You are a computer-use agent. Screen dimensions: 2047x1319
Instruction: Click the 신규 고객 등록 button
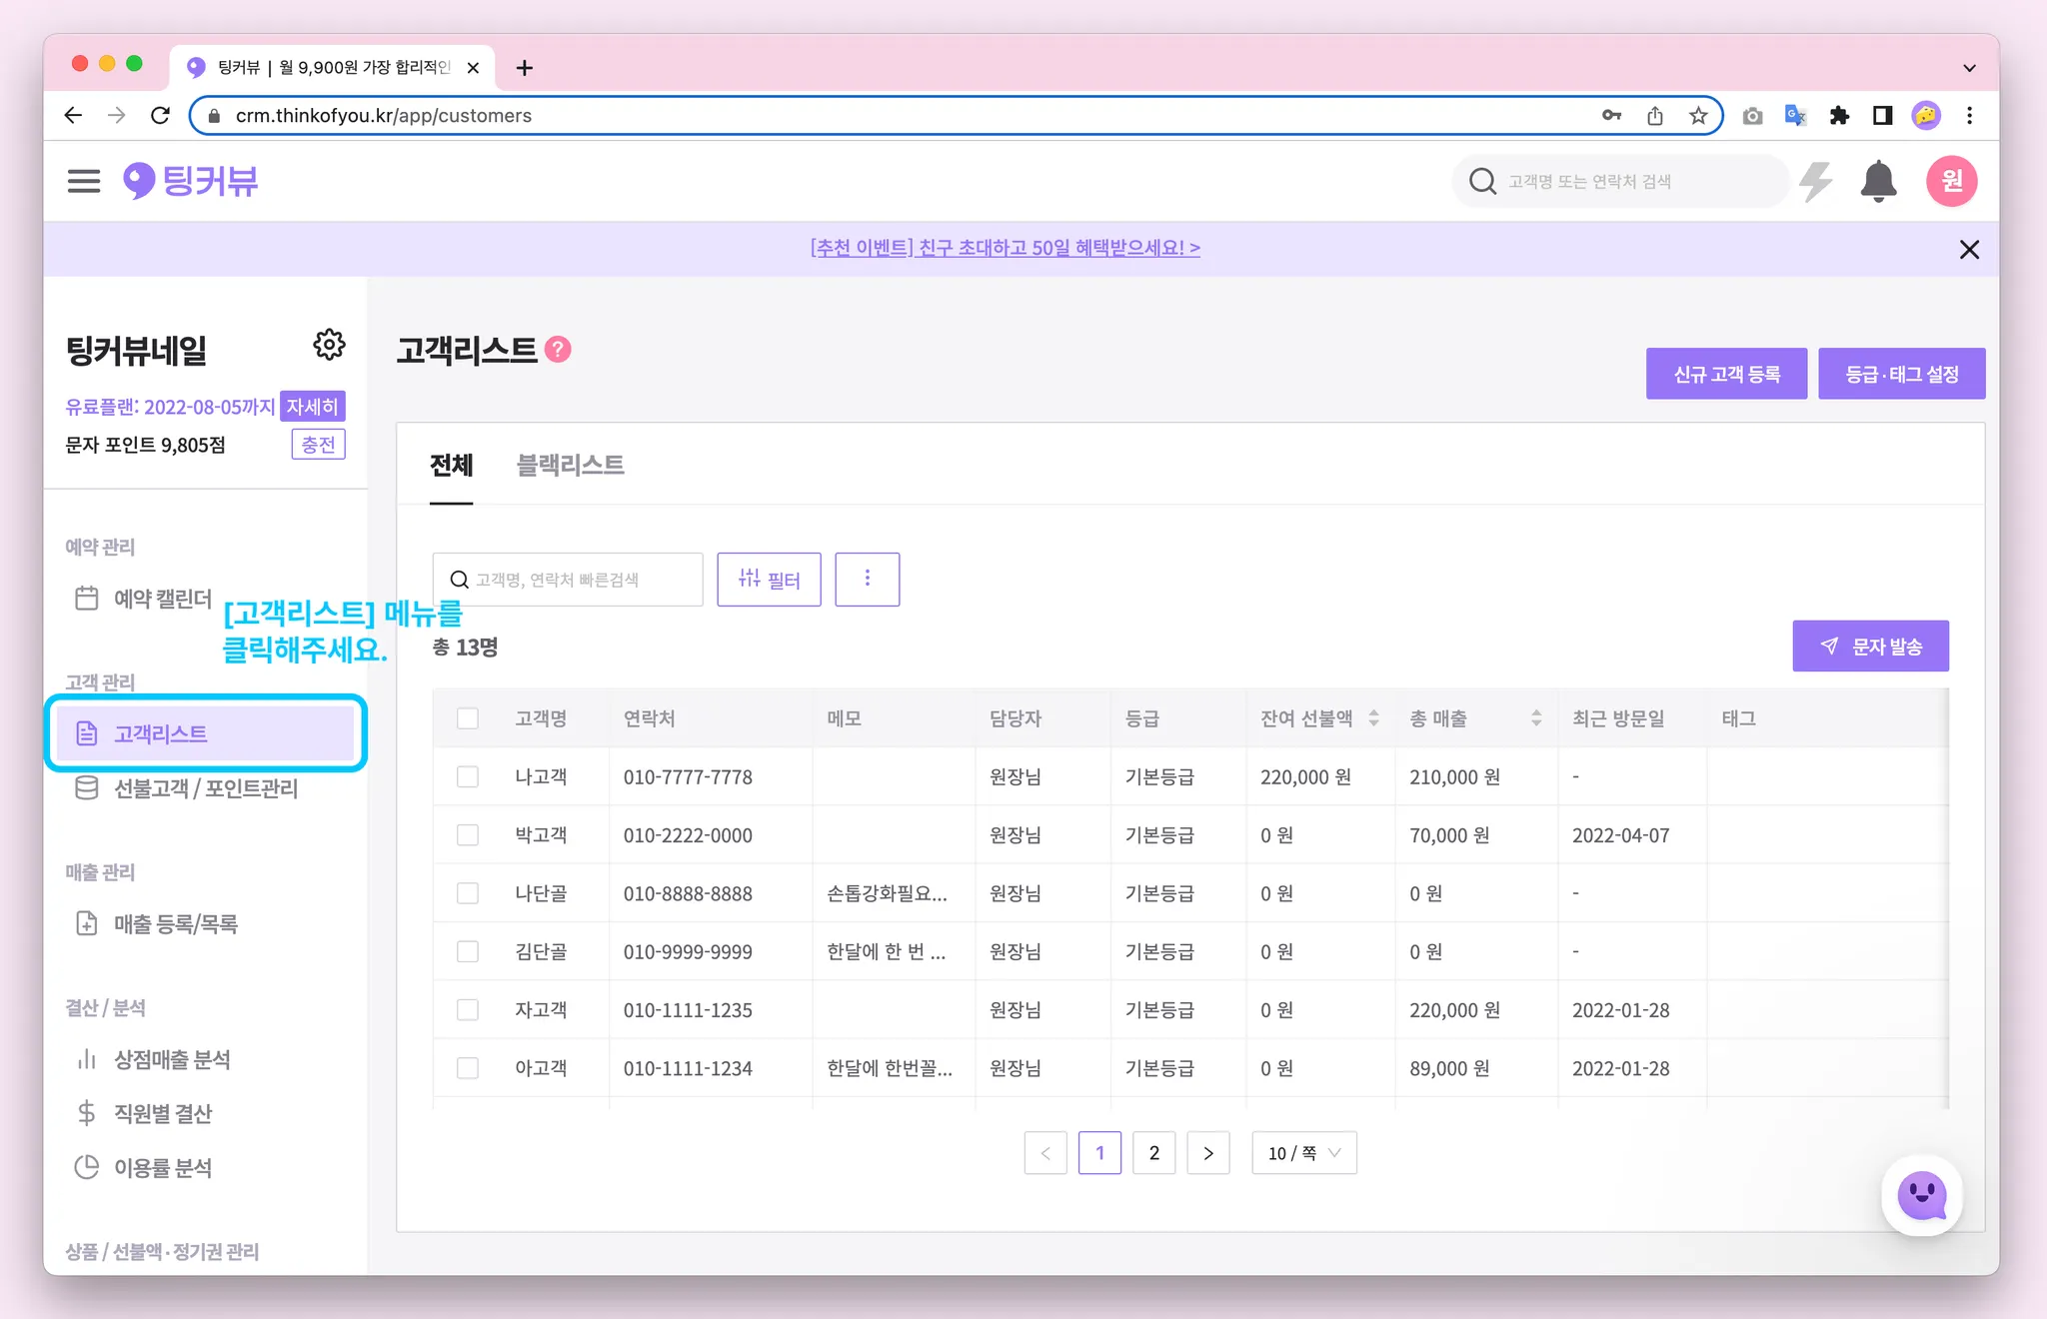[1726, 374]
